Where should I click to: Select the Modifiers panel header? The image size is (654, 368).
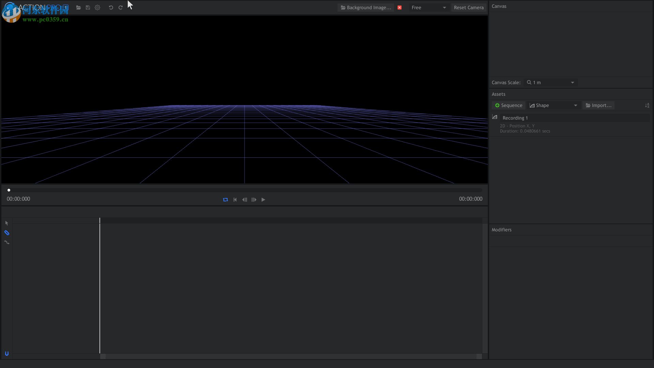501,230
